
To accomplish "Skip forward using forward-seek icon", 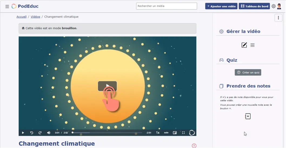I will point(40,133).
